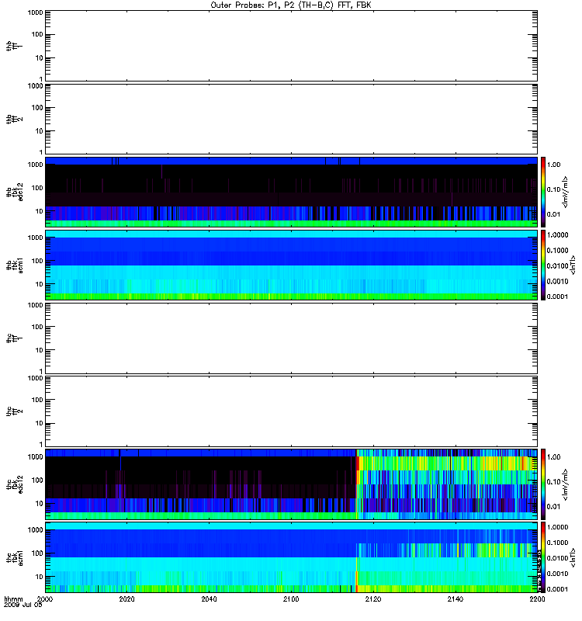Click the <|nT|> unit label beside thc scm1
This screenshot has height=621, width=582.
click(x=572, y=557)
